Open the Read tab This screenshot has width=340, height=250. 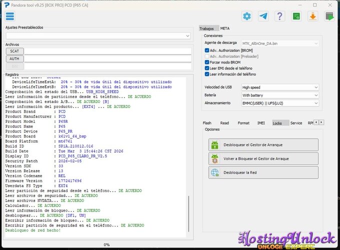pyautogui.click(x=224, y=123)
